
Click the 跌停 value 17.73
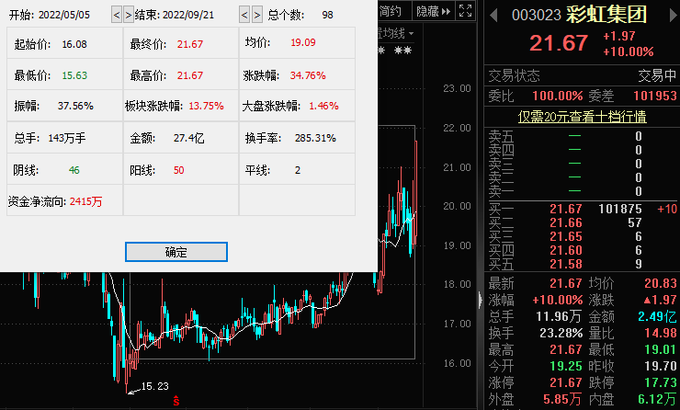[x=661, y=382]
